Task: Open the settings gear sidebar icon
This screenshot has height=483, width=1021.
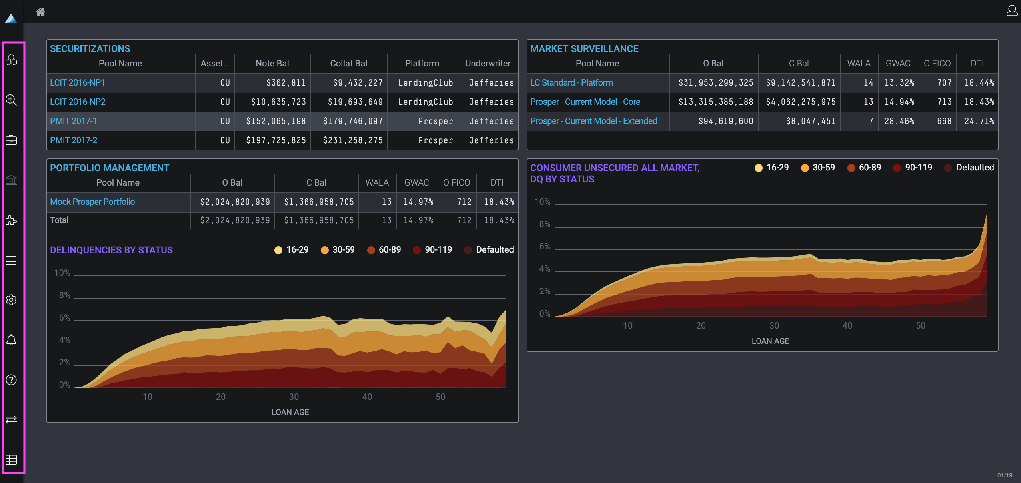Action: [11, 300]
